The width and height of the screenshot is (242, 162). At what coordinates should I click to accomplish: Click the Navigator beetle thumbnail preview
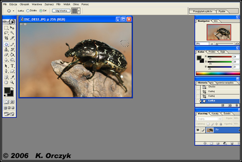click(x=219, y=32)
